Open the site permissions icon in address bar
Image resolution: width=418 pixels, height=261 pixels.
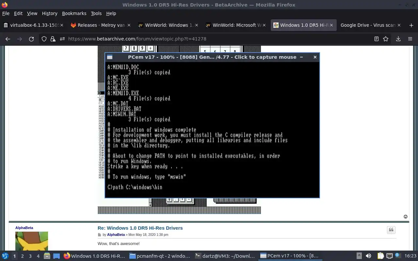pos(62,39)
